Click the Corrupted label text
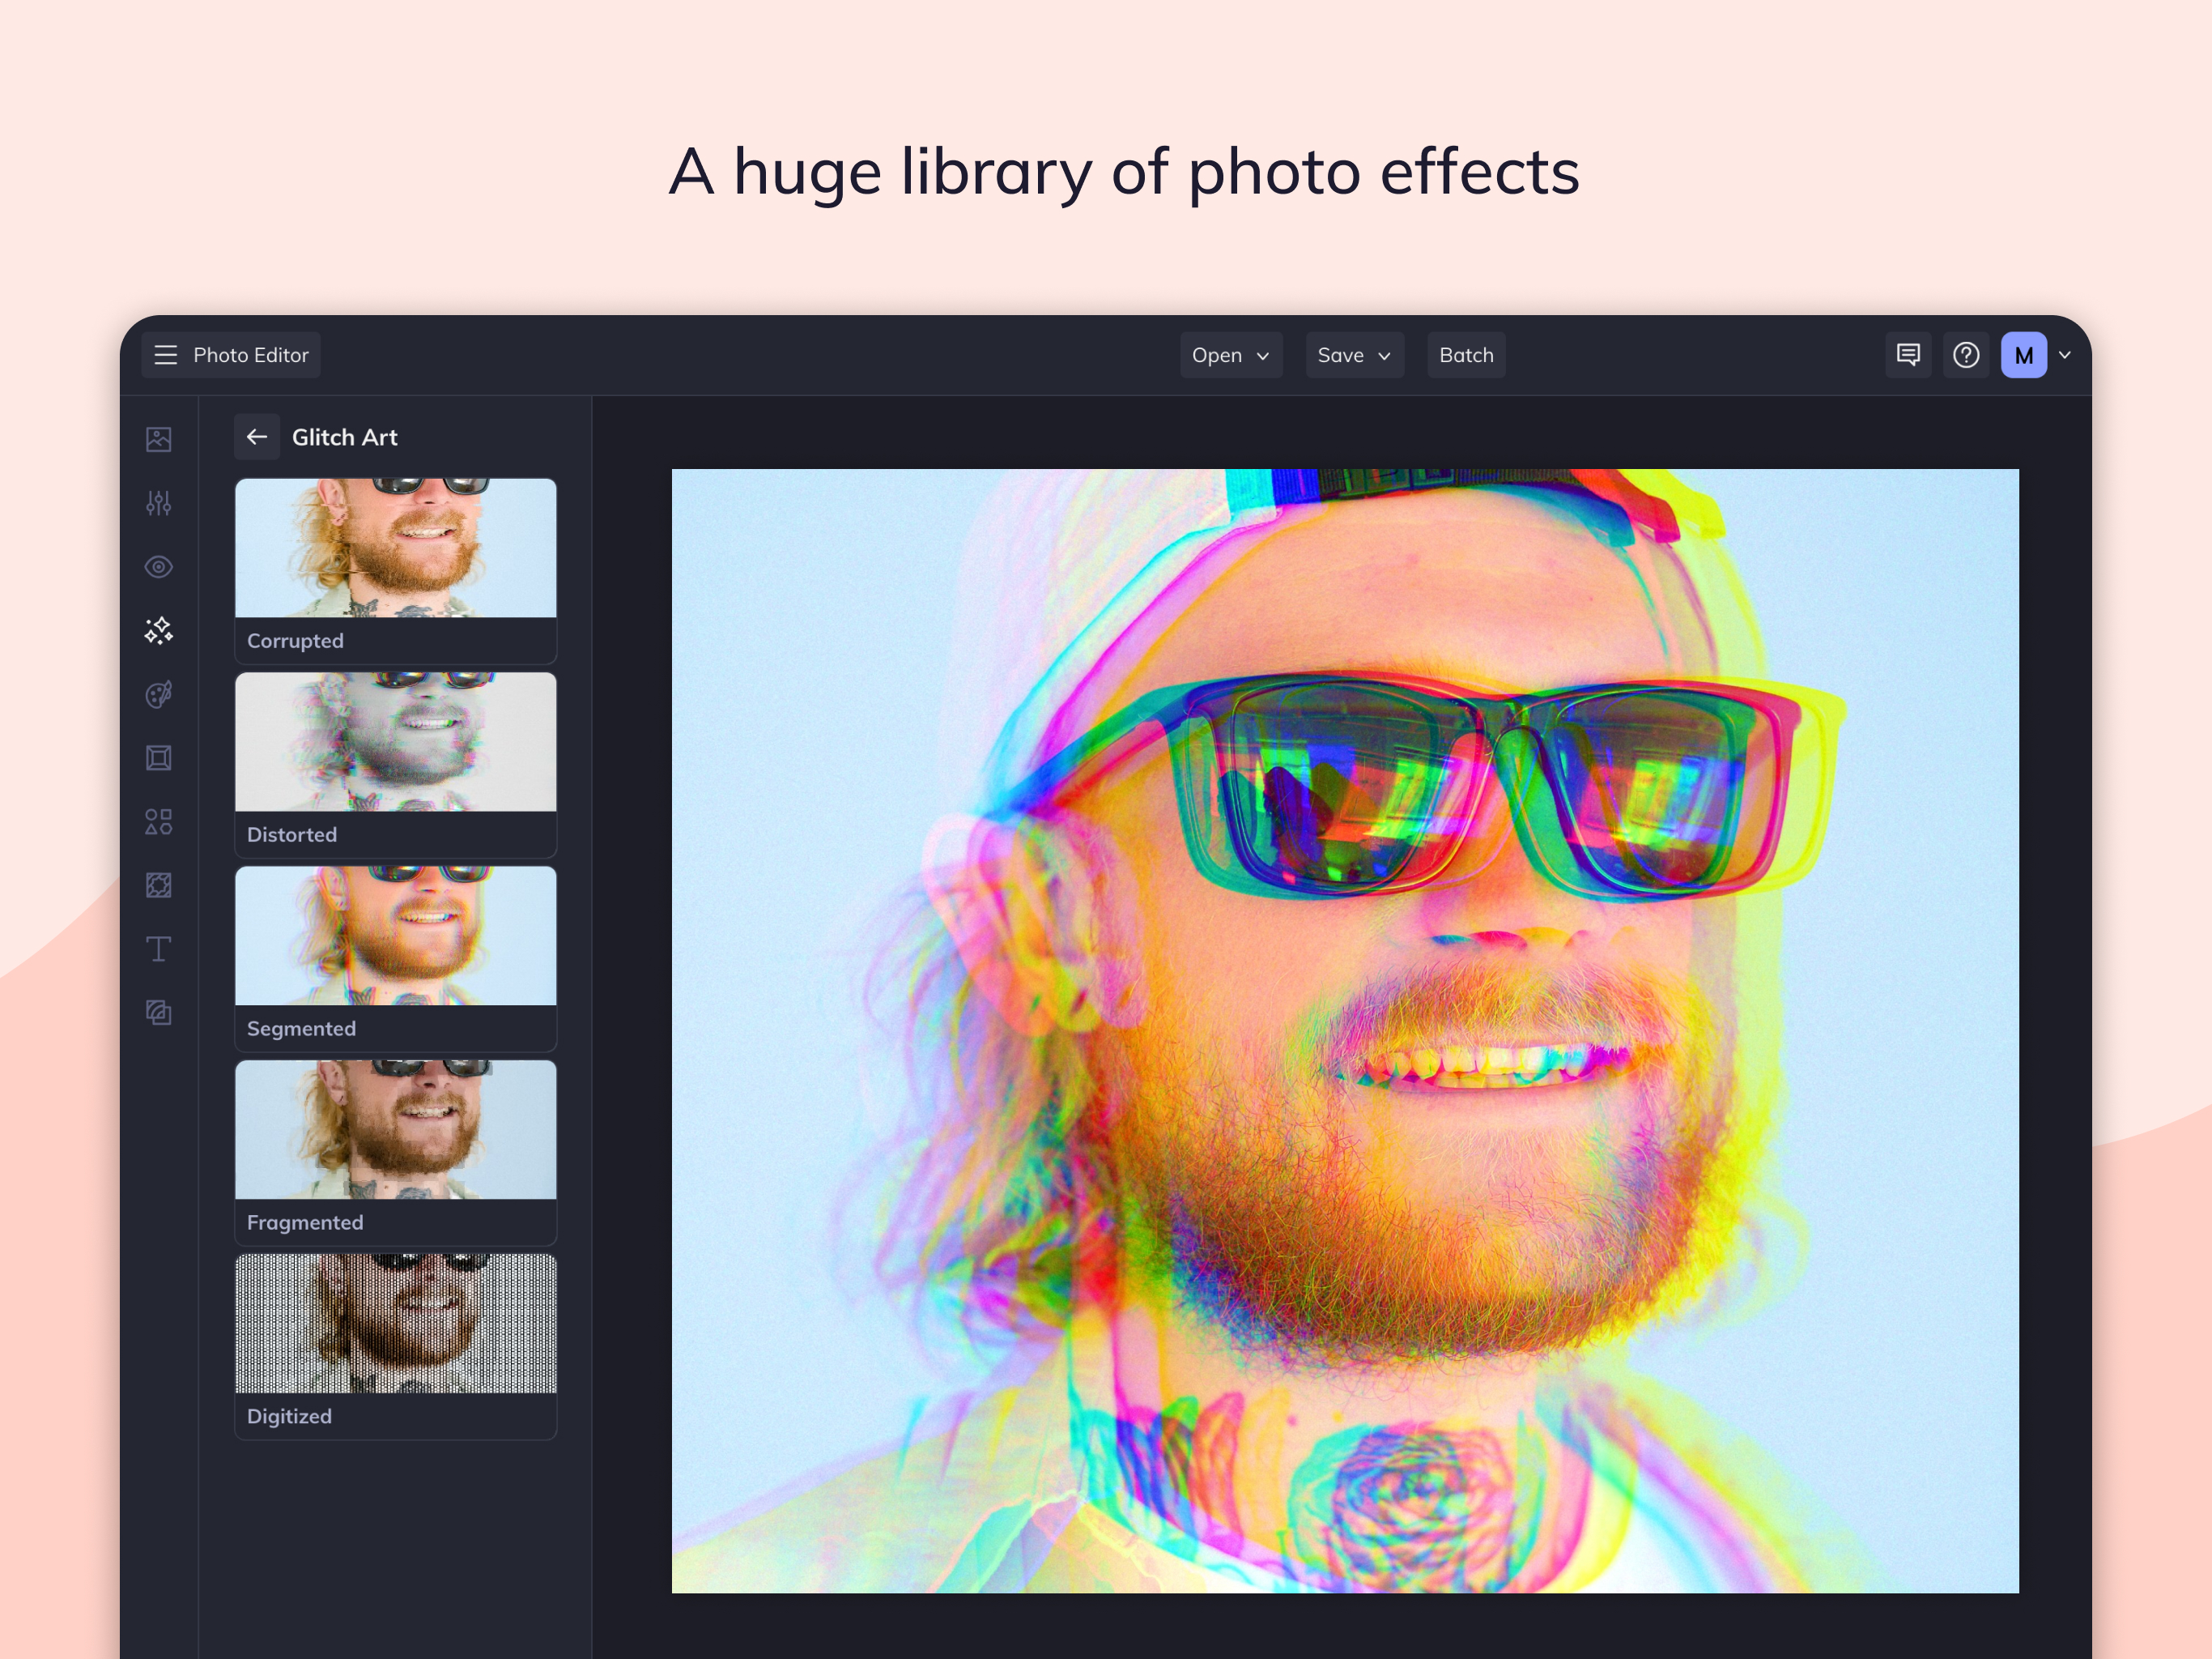The image size is (2212, 1659). 295,642
